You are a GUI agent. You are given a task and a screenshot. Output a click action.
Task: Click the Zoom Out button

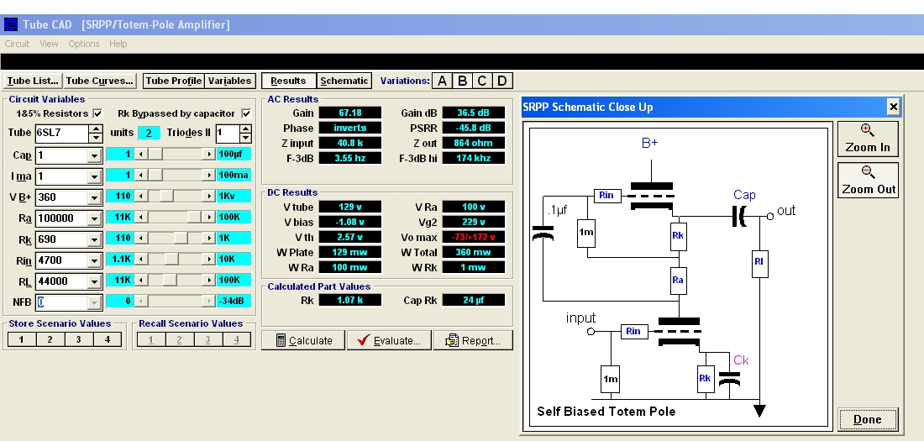click(x=868, y=181)
